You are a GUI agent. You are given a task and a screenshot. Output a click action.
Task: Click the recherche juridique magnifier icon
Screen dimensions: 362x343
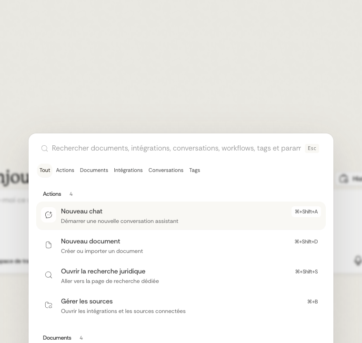[49, 275]
